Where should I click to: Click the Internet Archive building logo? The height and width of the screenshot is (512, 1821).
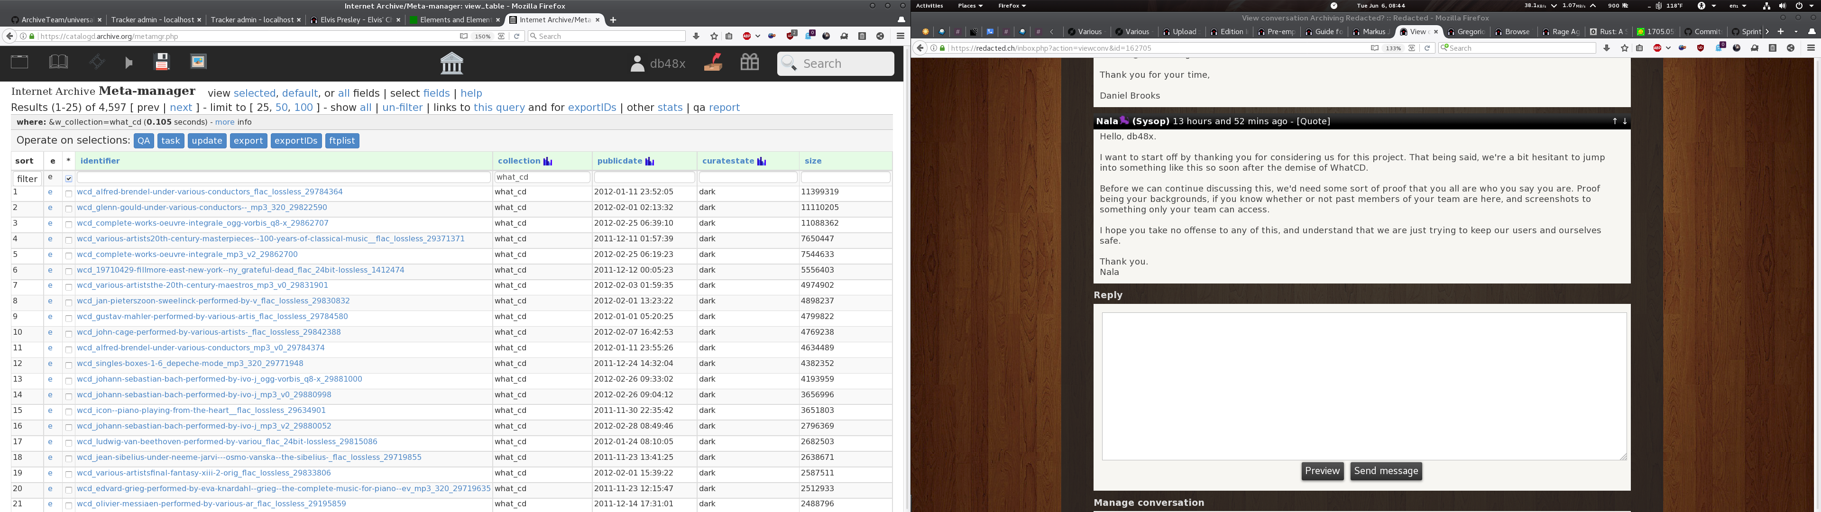[452, 63]
